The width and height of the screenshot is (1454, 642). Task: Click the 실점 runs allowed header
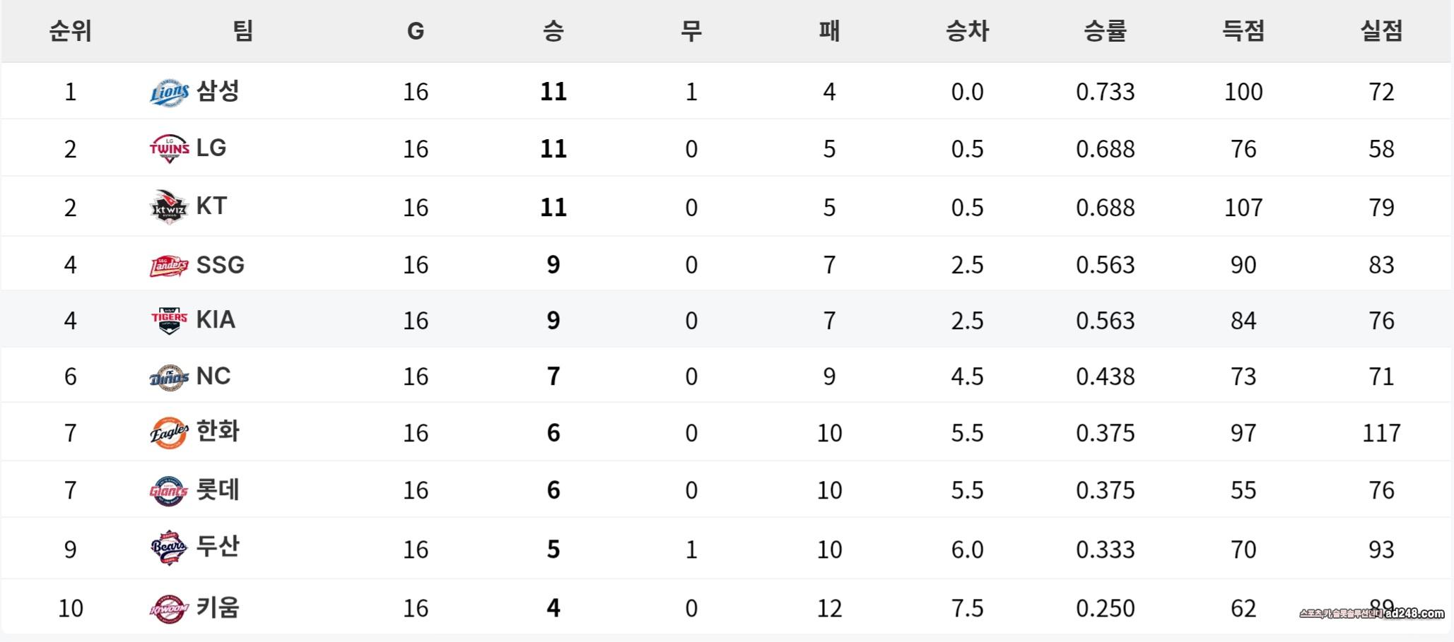[1380, 31]
